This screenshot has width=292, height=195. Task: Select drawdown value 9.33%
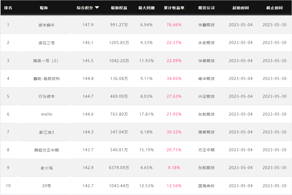coord(146,43)
